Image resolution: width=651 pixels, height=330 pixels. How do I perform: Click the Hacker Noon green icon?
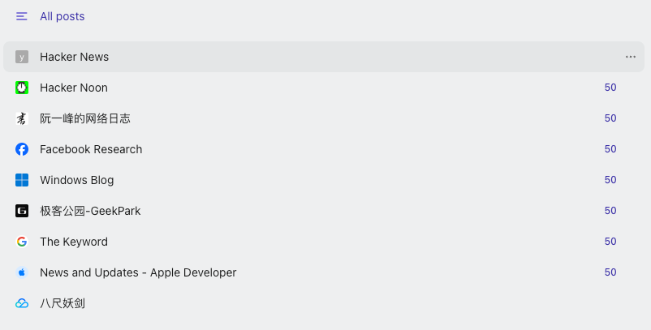click(22, 88)
